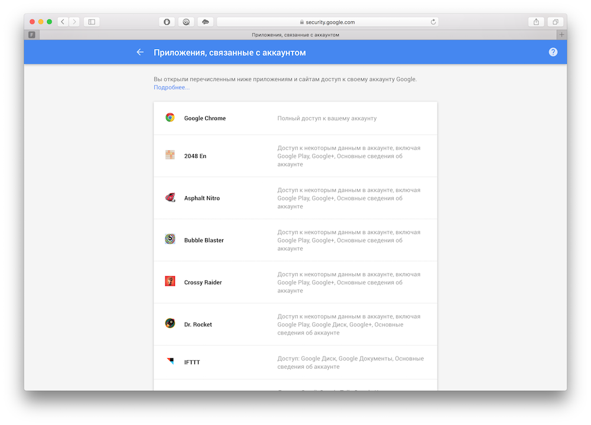
Task: Select the Crossy Raider app name
Action: tap(203, 283)
